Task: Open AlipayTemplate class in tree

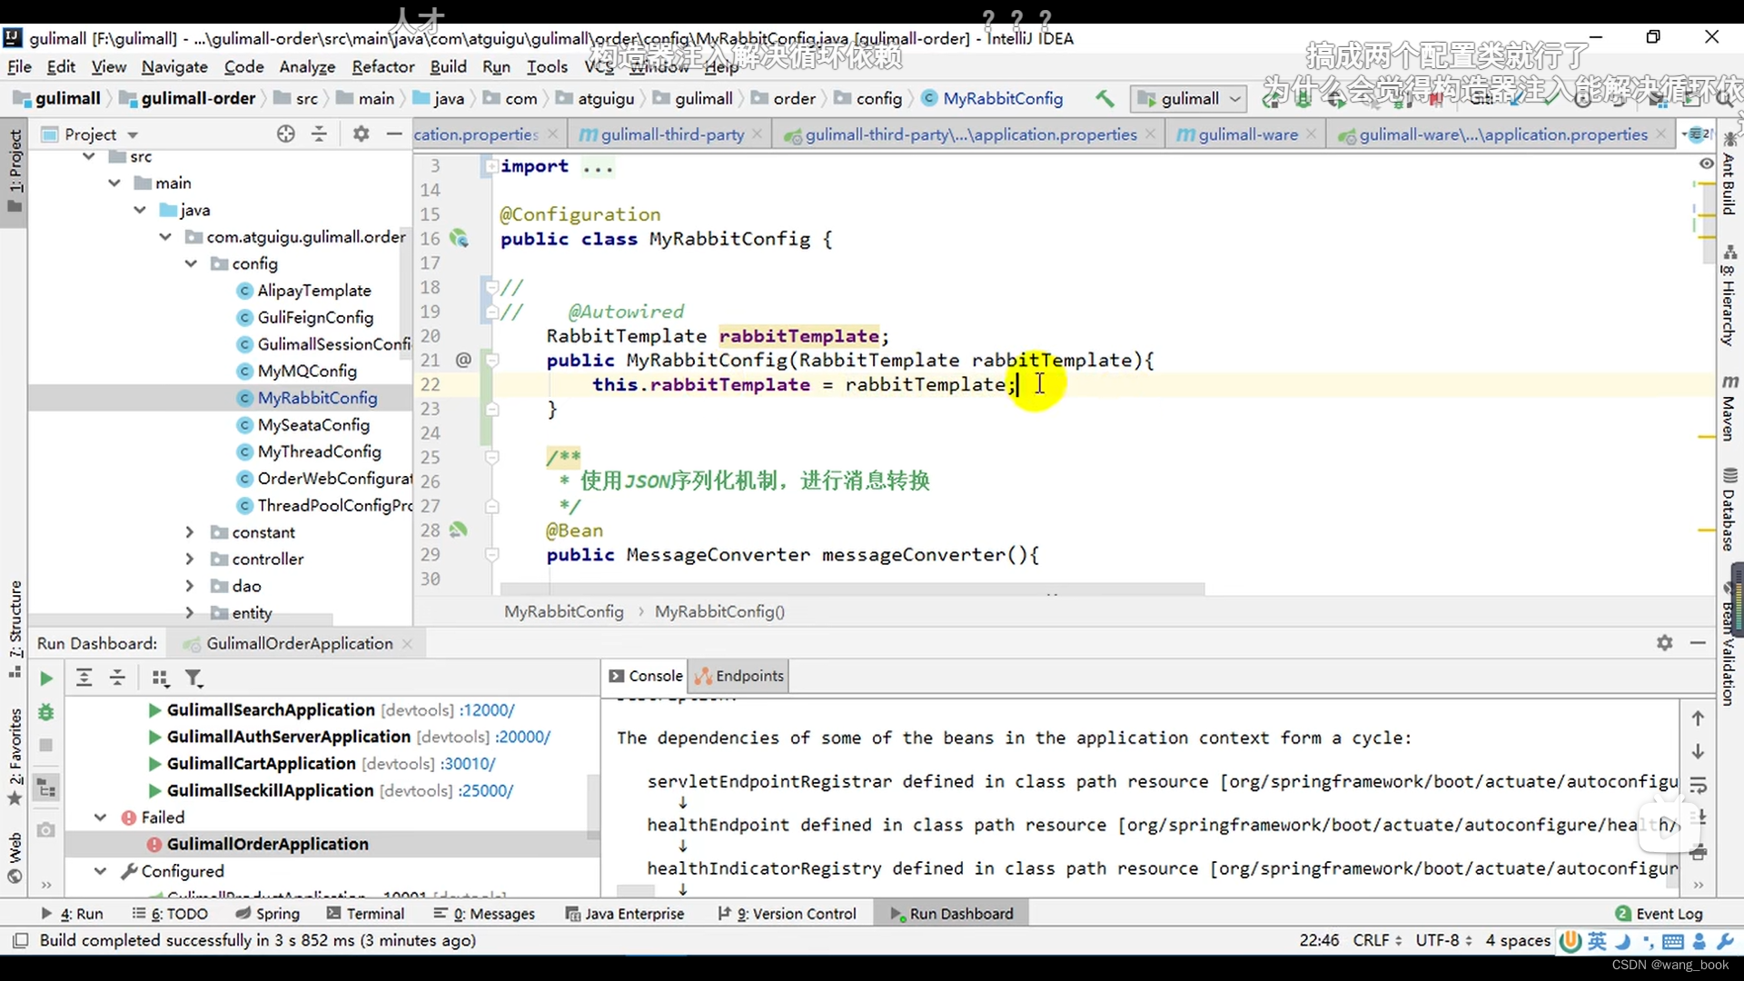Action: tap(314, 291)
